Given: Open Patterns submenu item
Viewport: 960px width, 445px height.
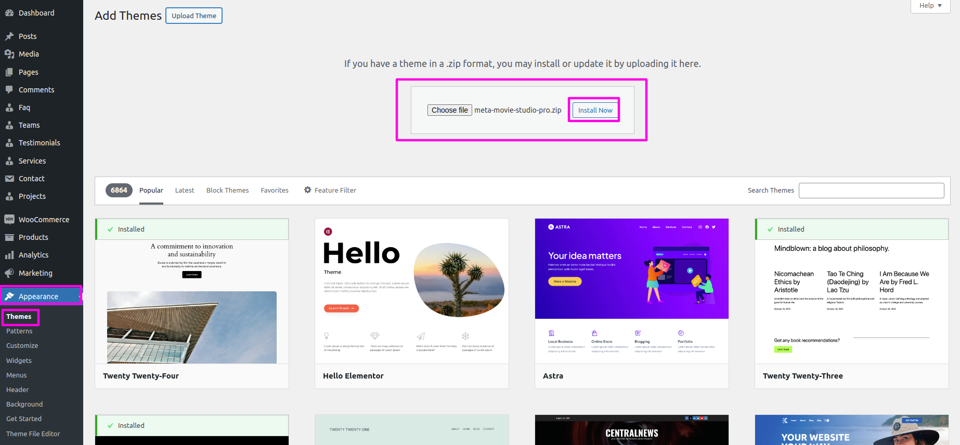Looking at the screenshot, I should [19, 331].
